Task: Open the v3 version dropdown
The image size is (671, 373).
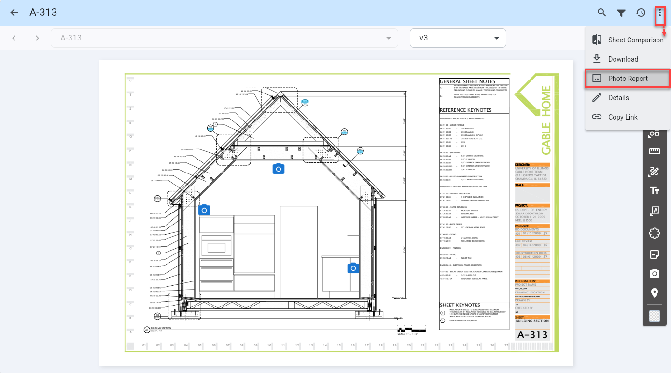Action: pos(458,38)
